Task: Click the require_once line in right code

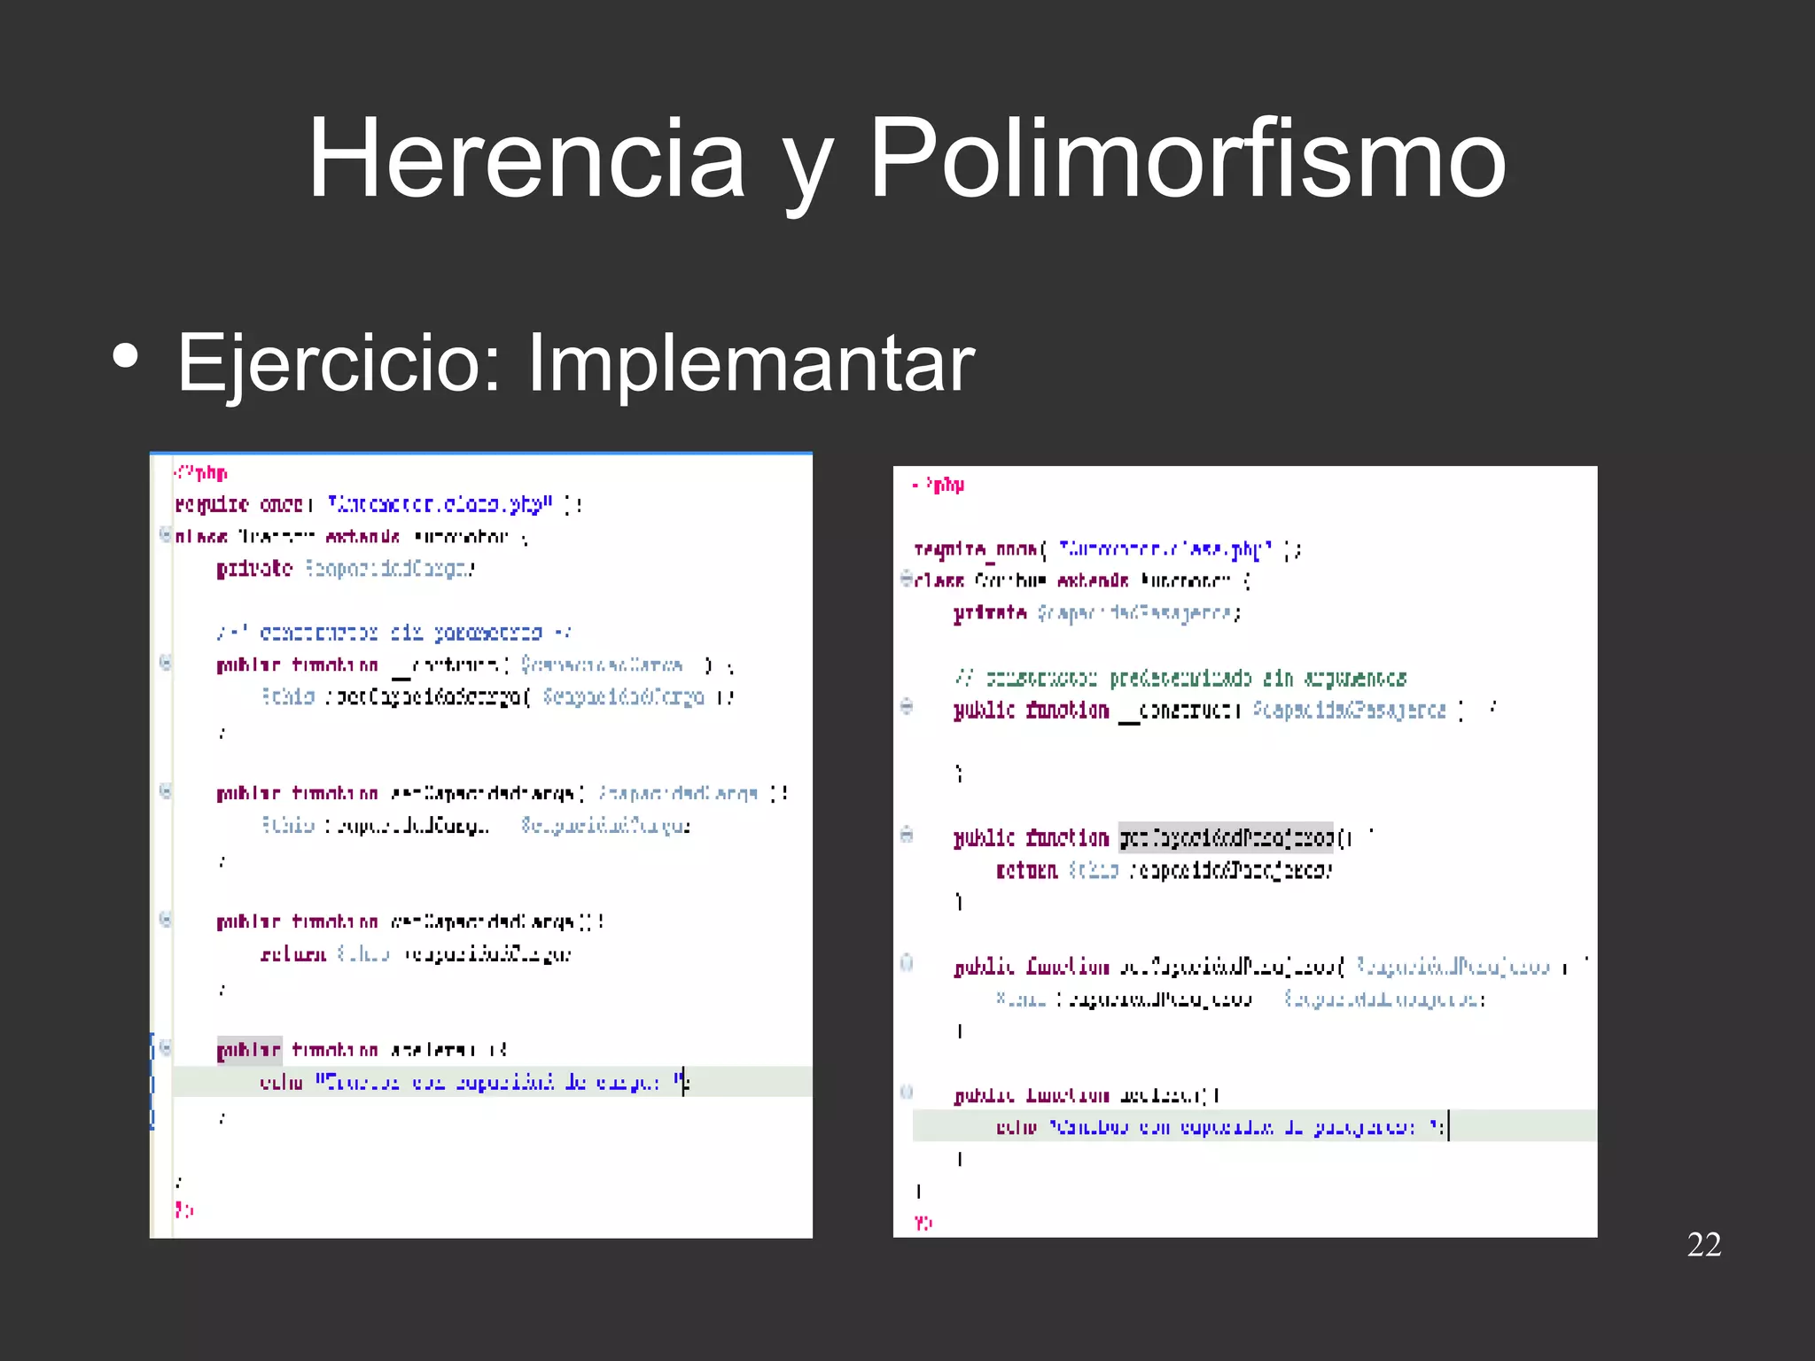Action: click(x=1108, y=550)
